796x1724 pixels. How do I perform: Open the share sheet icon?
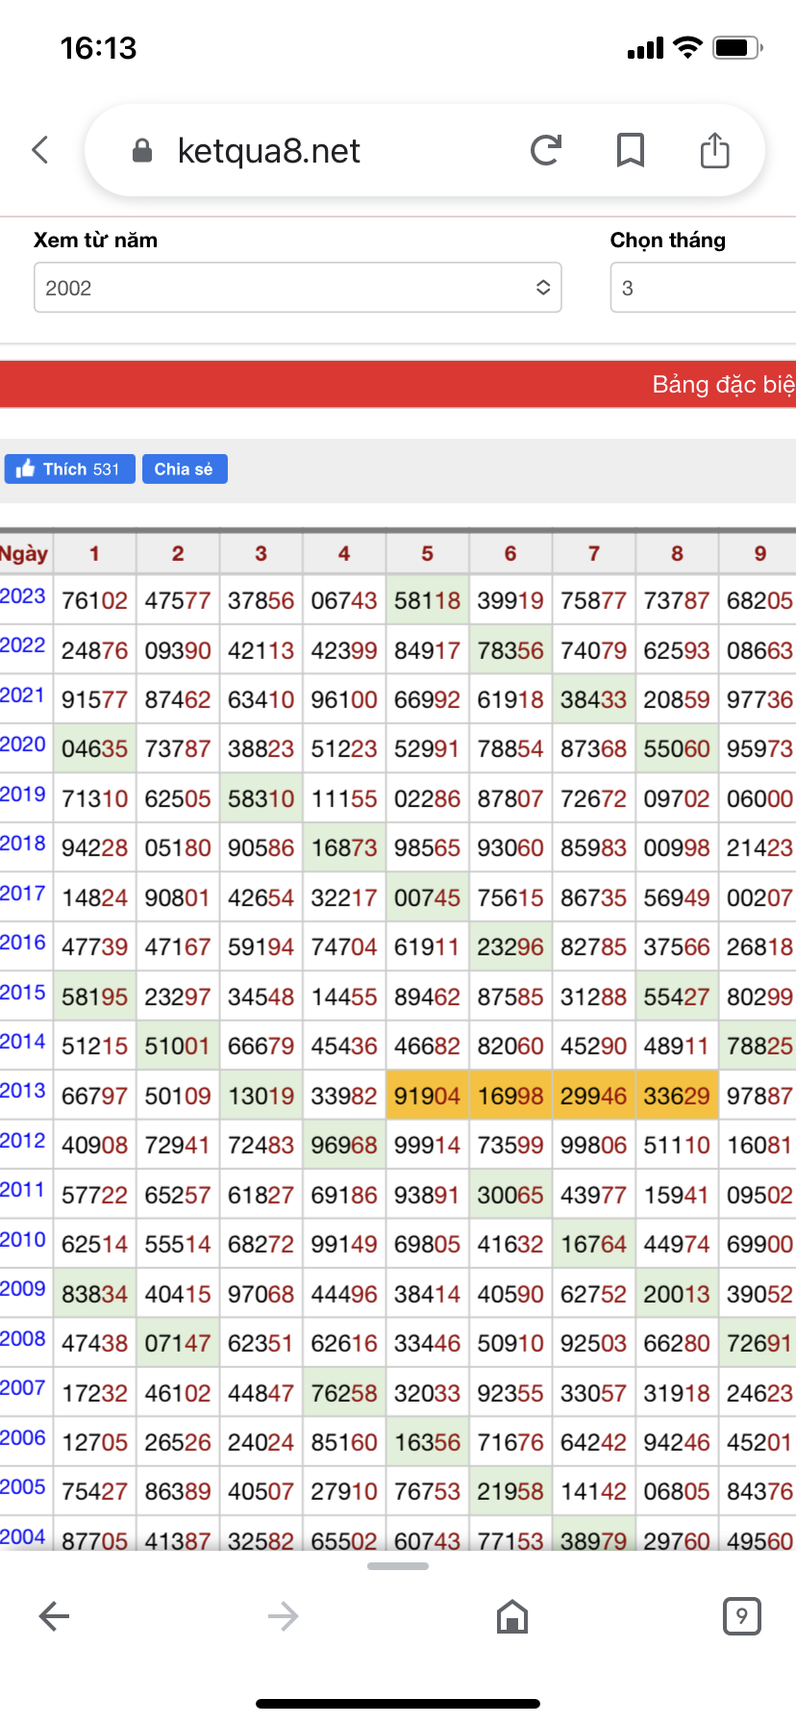click(x=714, y=150)
